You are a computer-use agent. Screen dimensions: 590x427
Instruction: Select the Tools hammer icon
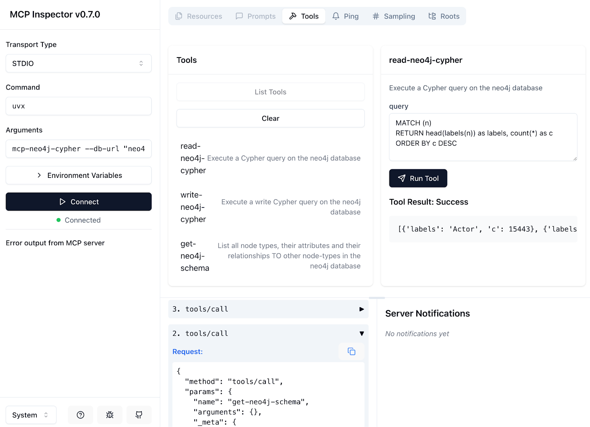coord(293,16)
